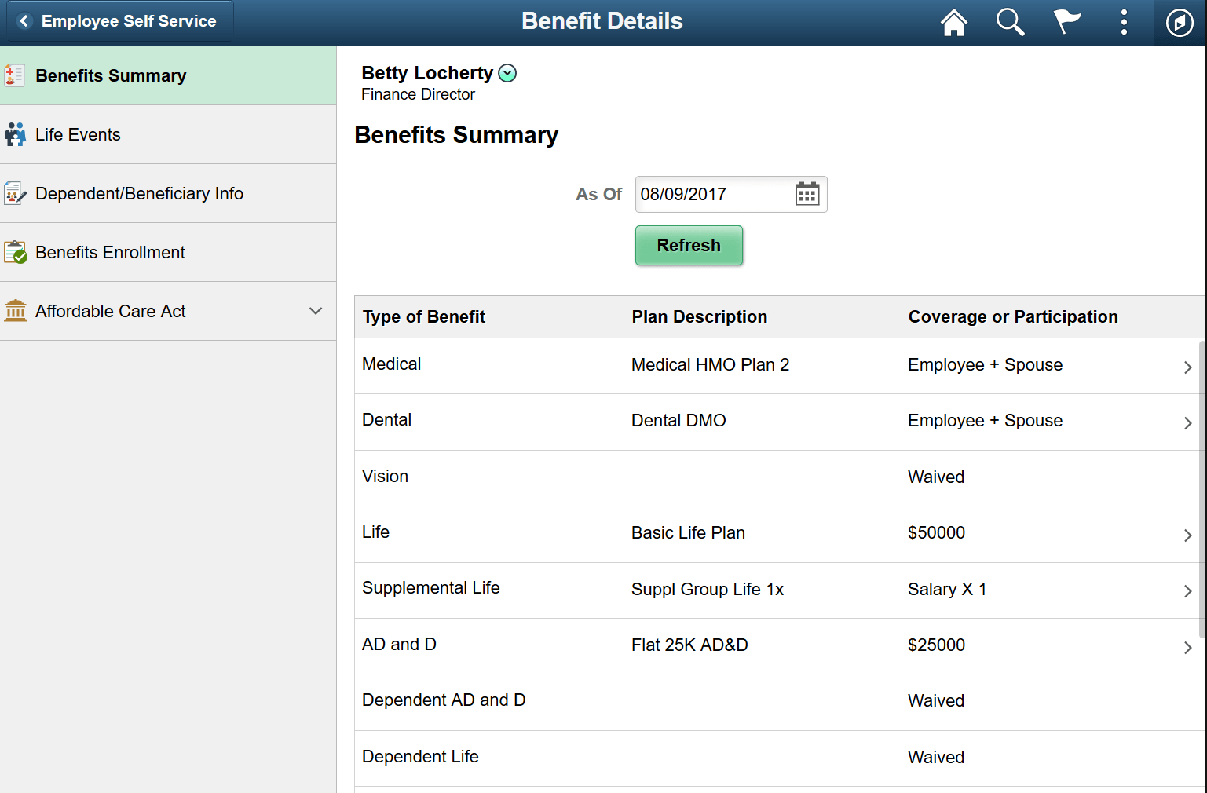The height and width of the screenshot is (793, 1207).
Task: Expand details for the Medical HMO Plan 2 row
Action: click(x=1187, y=366)
